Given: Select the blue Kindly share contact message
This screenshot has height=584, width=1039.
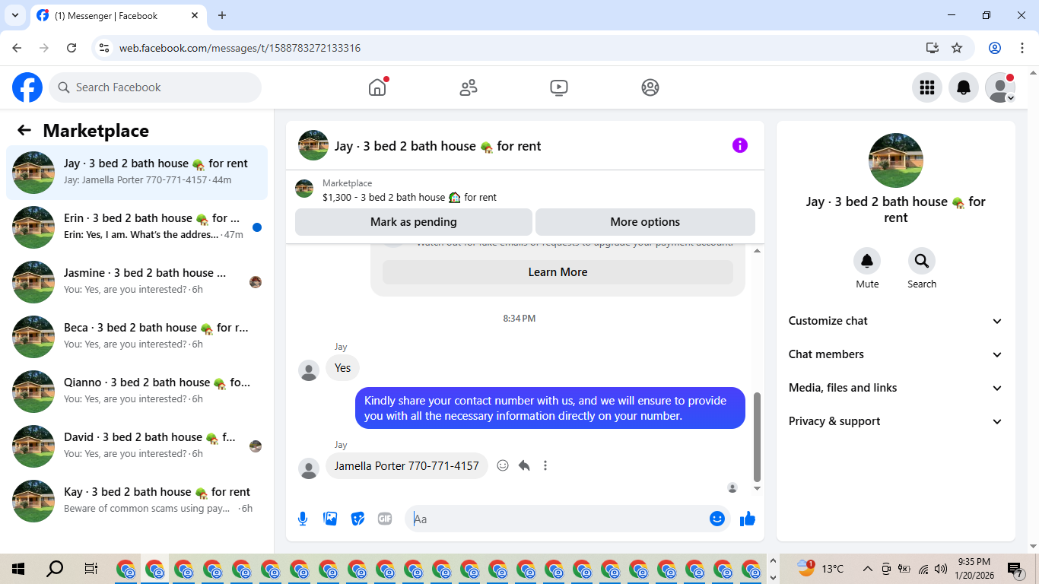Looking at the screenshot, I should point(550,408).
